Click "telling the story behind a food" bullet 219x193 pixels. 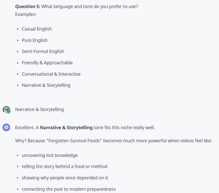(65, 167)
